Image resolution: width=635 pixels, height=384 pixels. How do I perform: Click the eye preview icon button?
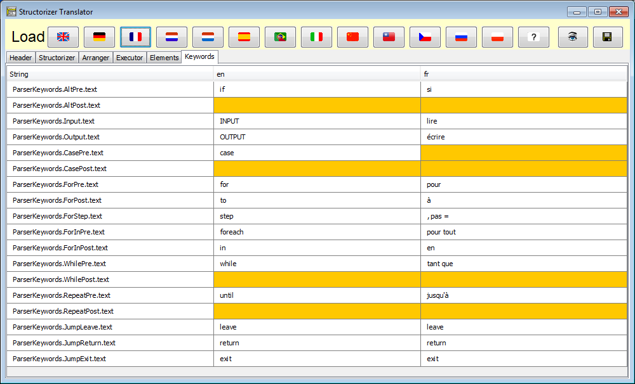click(x=573, y=37)
